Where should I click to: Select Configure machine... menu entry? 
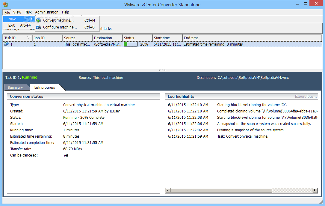click(67, 27)
